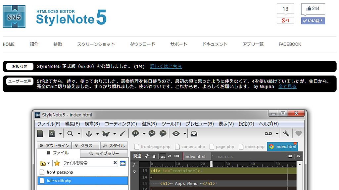The width and height of the screenshot is (339, 190).
Task: Click the ファイルを検索 search field
Action: pos(90,163)
